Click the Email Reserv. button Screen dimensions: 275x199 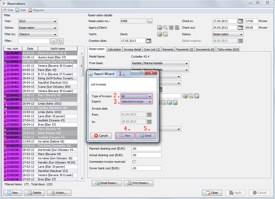(107, 183)
